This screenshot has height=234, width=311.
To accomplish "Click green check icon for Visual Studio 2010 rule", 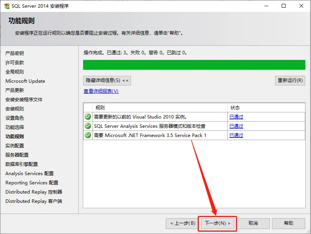I will click(x=88, y=117).
